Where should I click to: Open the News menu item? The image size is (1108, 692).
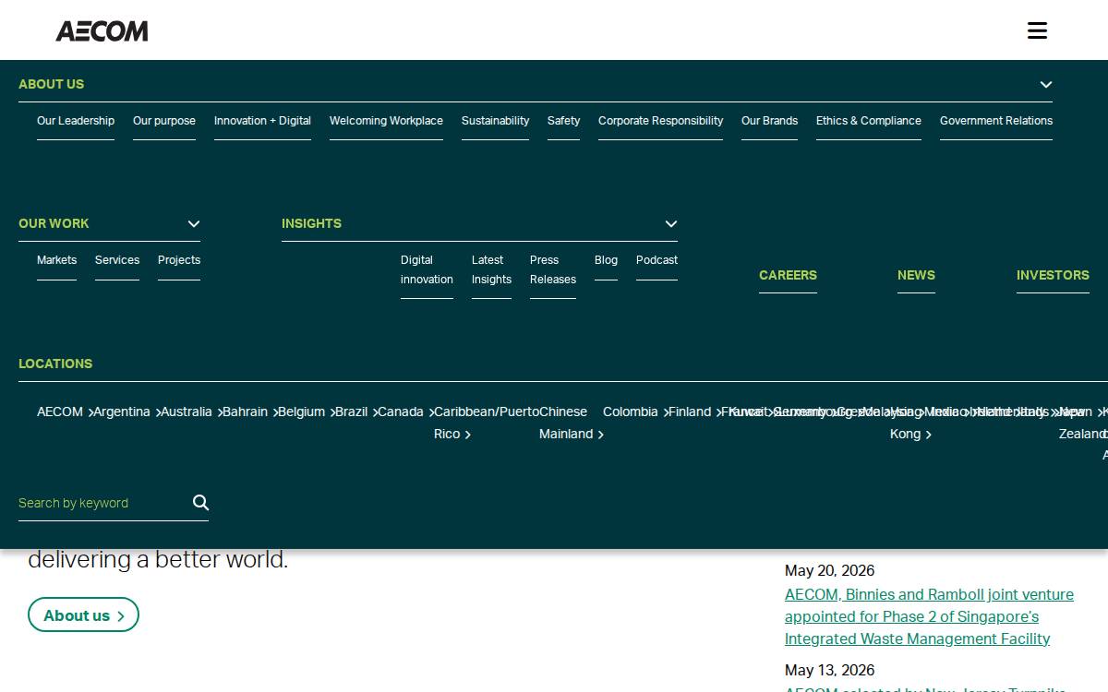click(916, 275)
